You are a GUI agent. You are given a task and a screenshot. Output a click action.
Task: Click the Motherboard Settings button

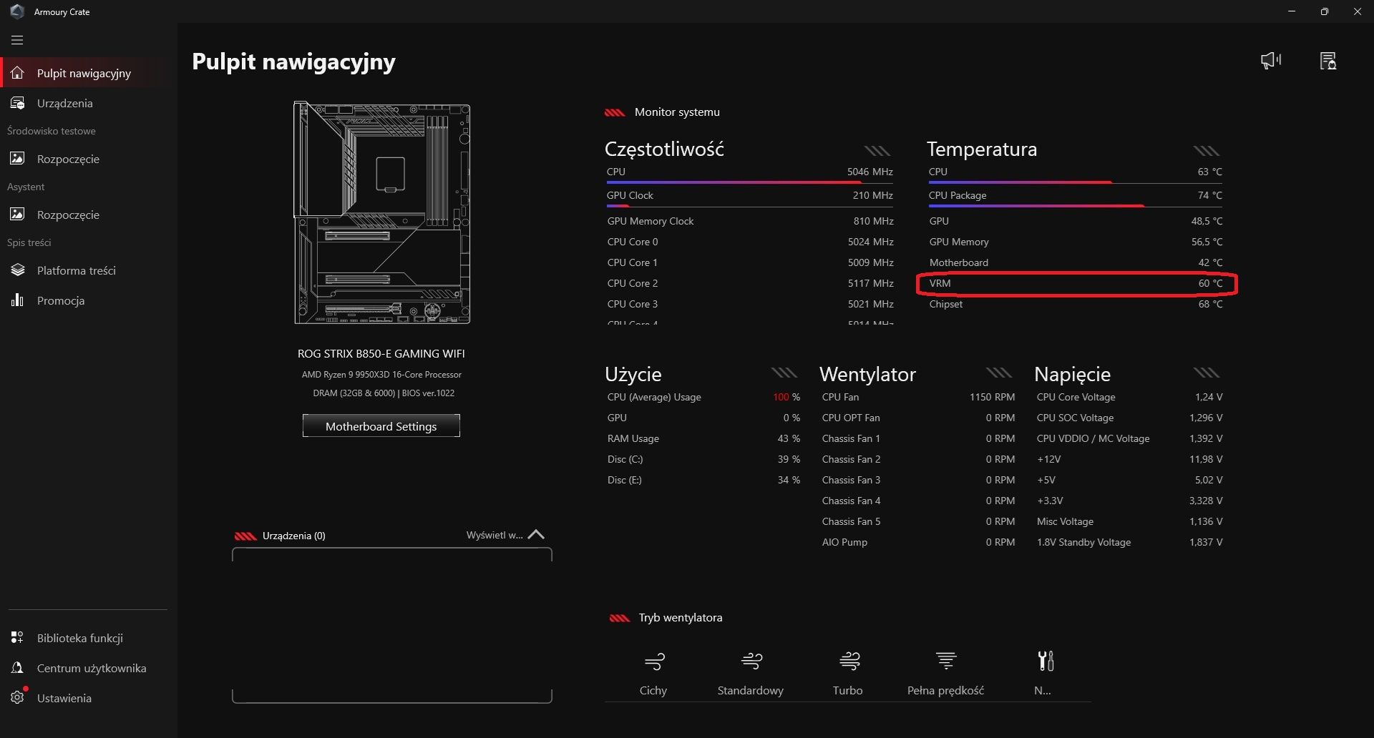pyautogui.click(x=381, y=426)
